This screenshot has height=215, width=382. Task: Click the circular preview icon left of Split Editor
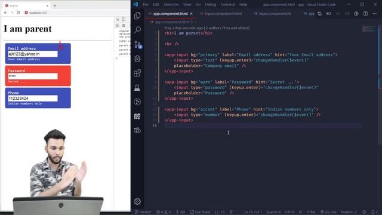[356, 14]
